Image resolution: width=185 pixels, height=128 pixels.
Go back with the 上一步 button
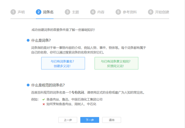click(68, 120)
